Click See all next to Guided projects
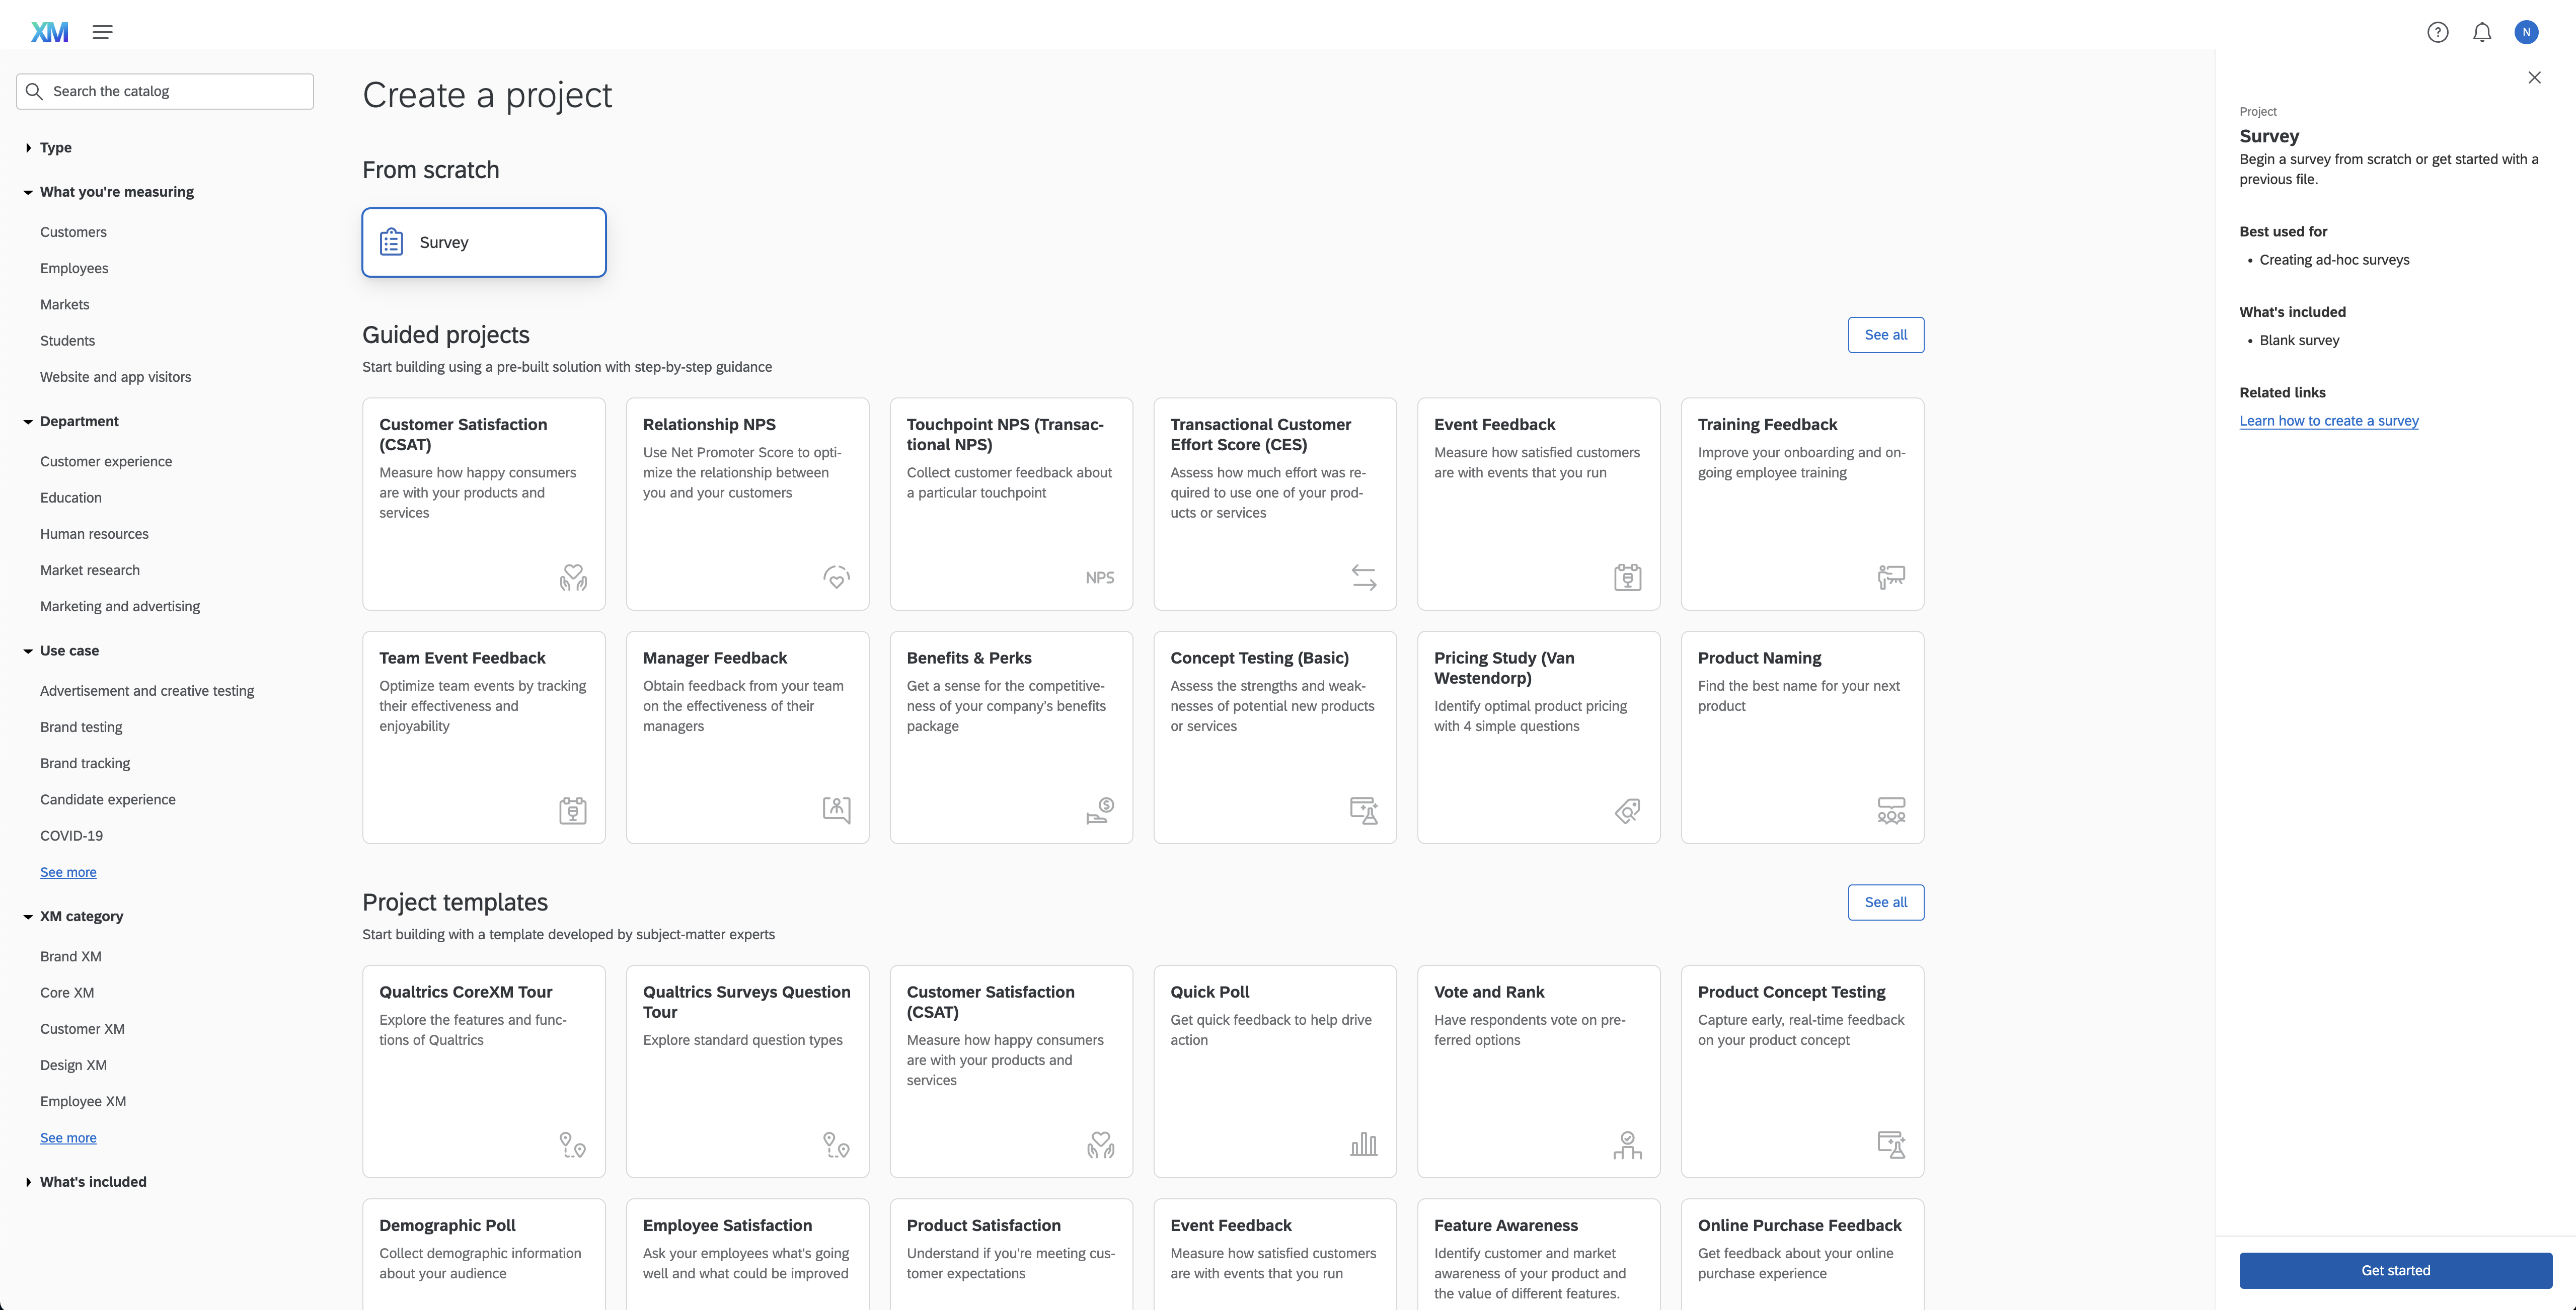Viewport: 2576px width, 1310px height. point(1886,335)
